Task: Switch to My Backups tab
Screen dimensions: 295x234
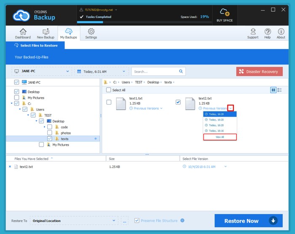Action: point(68,33)
